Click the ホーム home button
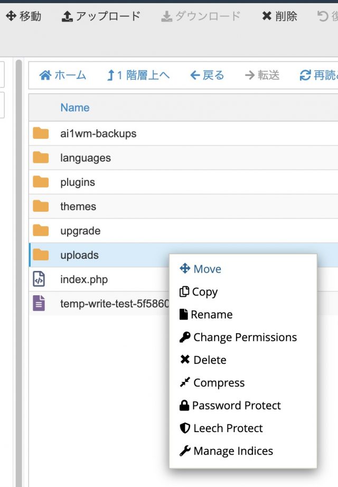The image size is (338, 487). [x=63, y=76]
